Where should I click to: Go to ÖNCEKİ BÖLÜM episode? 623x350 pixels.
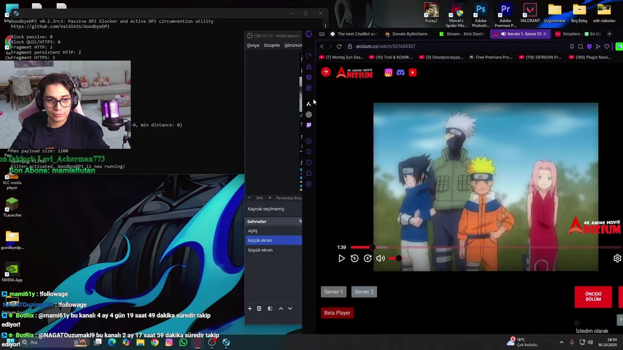(x=593, y=297)
